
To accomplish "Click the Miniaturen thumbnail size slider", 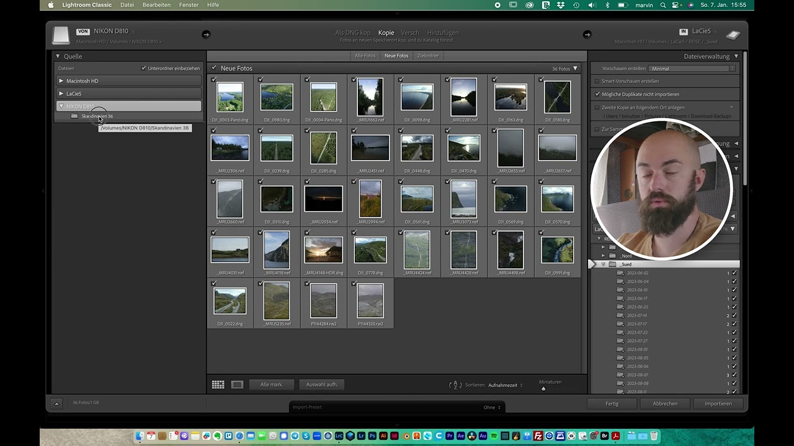I will 543,388.
